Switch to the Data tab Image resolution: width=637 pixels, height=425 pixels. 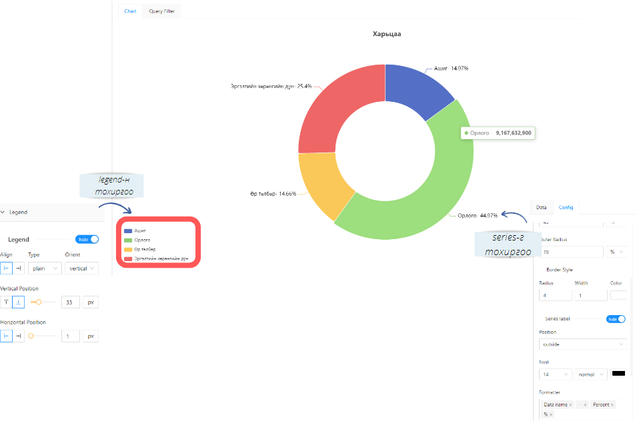(542, 207)
